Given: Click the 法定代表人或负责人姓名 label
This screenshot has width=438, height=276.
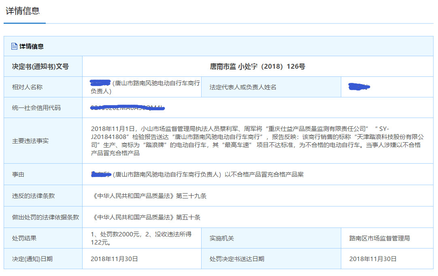Looking at the screenshot, I should (243, 87).
